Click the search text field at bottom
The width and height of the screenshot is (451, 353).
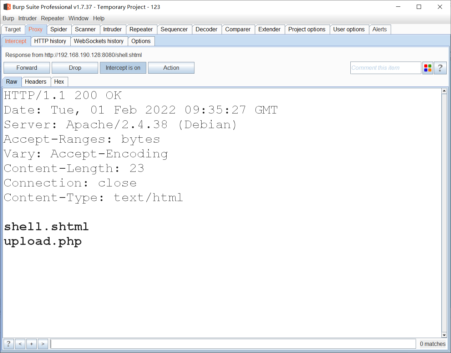[233, 344]
